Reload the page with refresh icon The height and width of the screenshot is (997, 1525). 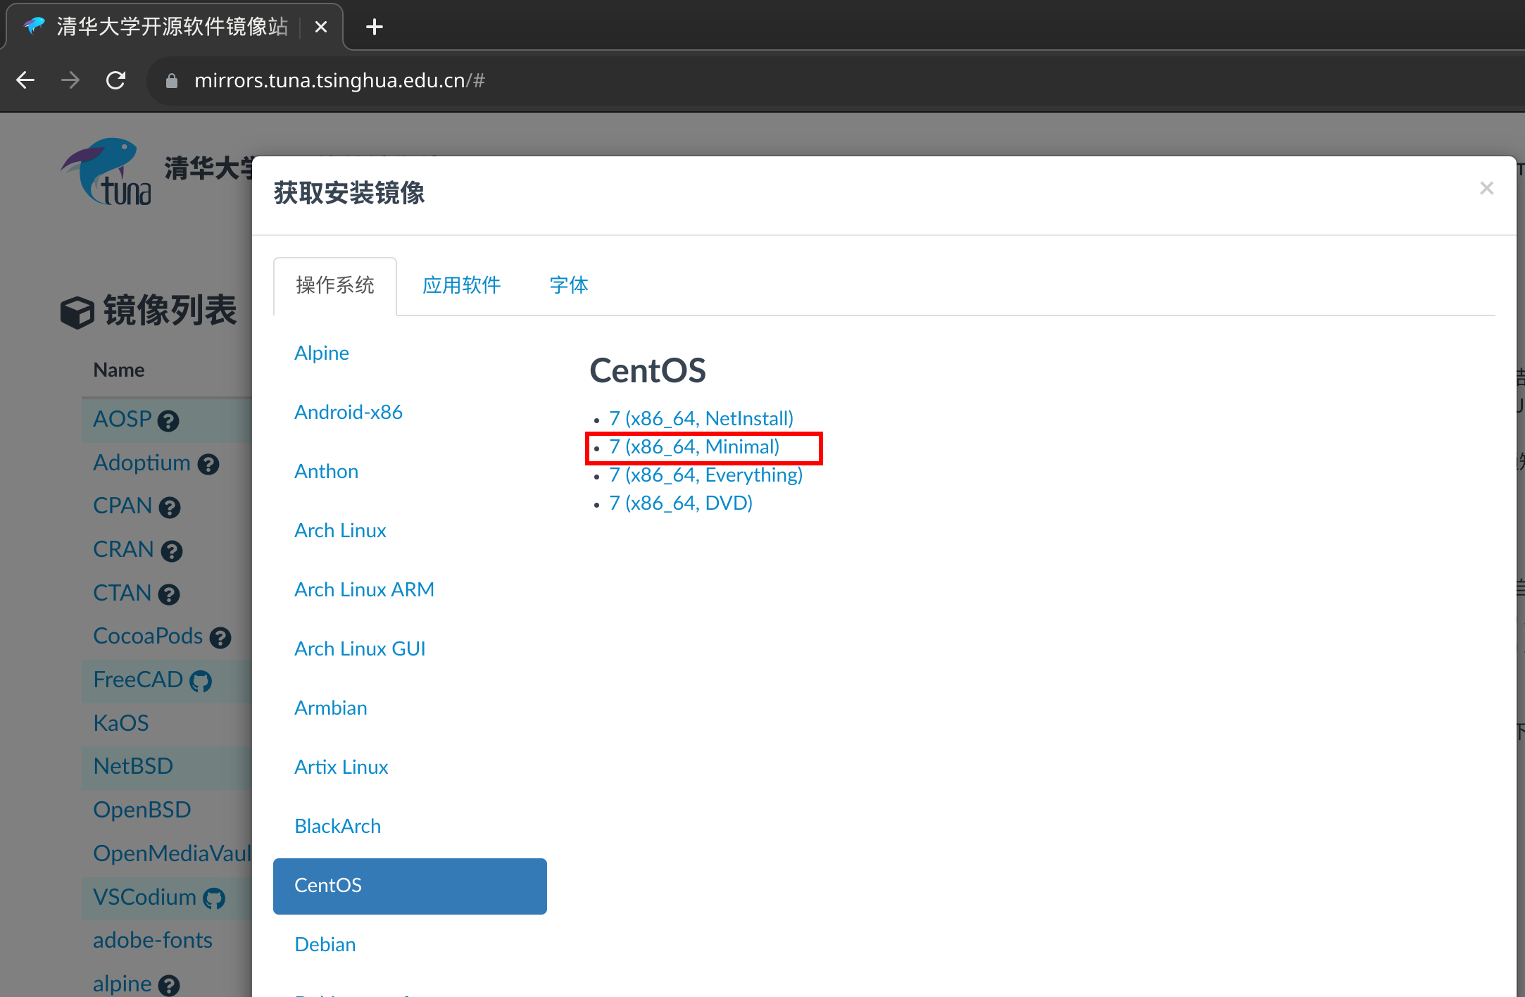(x=115, y=80)
